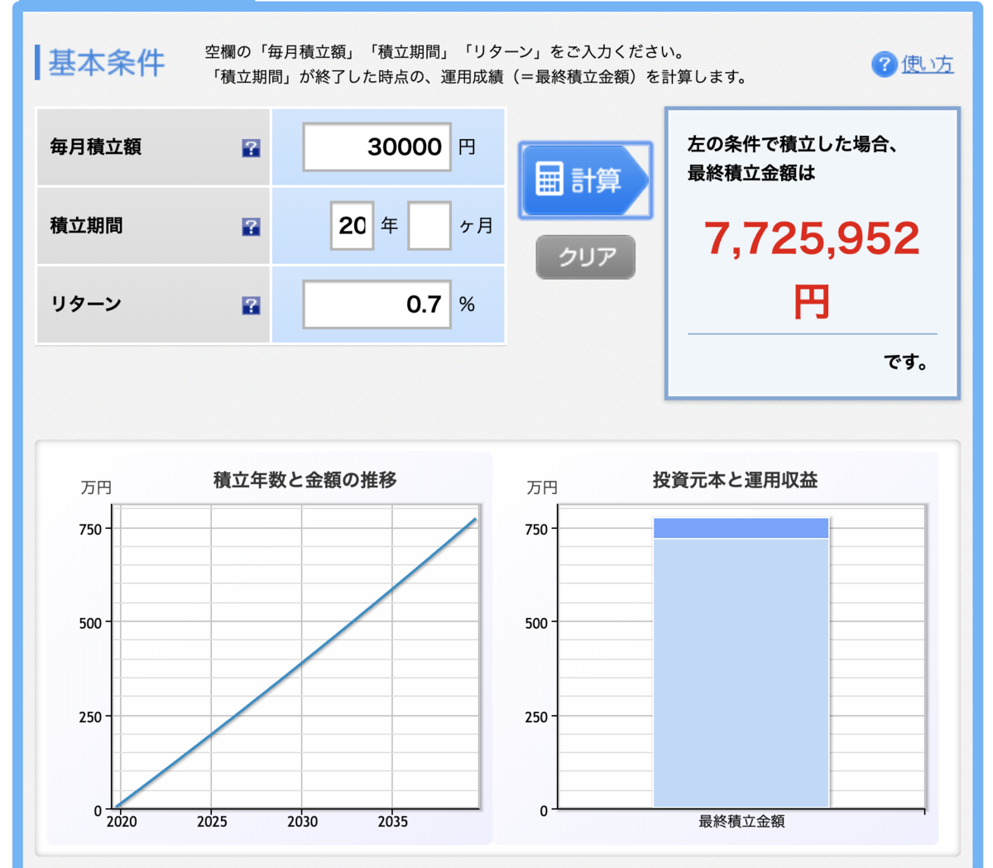Screen dimensions: 993x868
Task: Open help icon for リターン
Action: click(x=251, y=305)
